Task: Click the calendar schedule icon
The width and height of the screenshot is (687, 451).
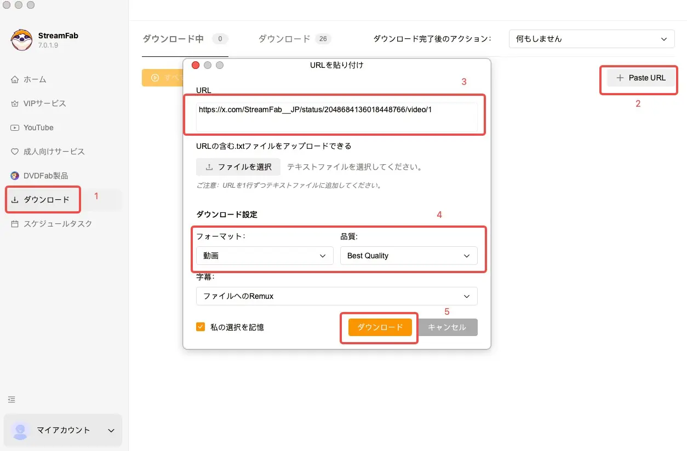Action: coord(15,224)
